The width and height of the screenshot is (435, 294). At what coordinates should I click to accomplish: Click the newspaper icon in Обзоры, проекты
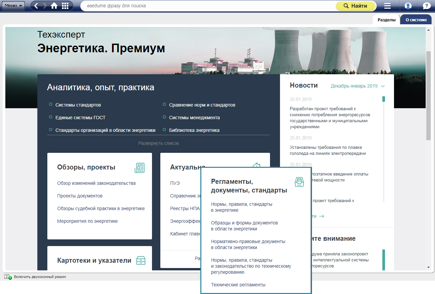[x=140, y=168]
